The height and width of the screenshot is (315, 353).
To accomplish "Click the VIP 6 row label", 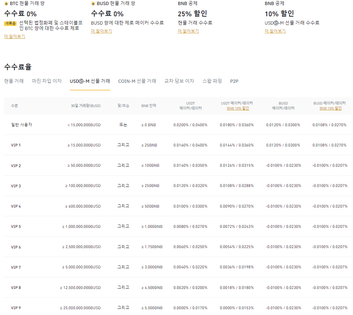I will click(x=16, y=247).
